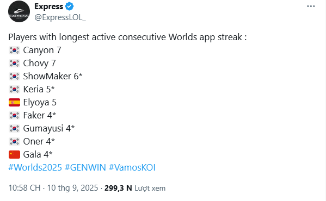
Task: Click the tweet's first text line
Action: (127, 37)
